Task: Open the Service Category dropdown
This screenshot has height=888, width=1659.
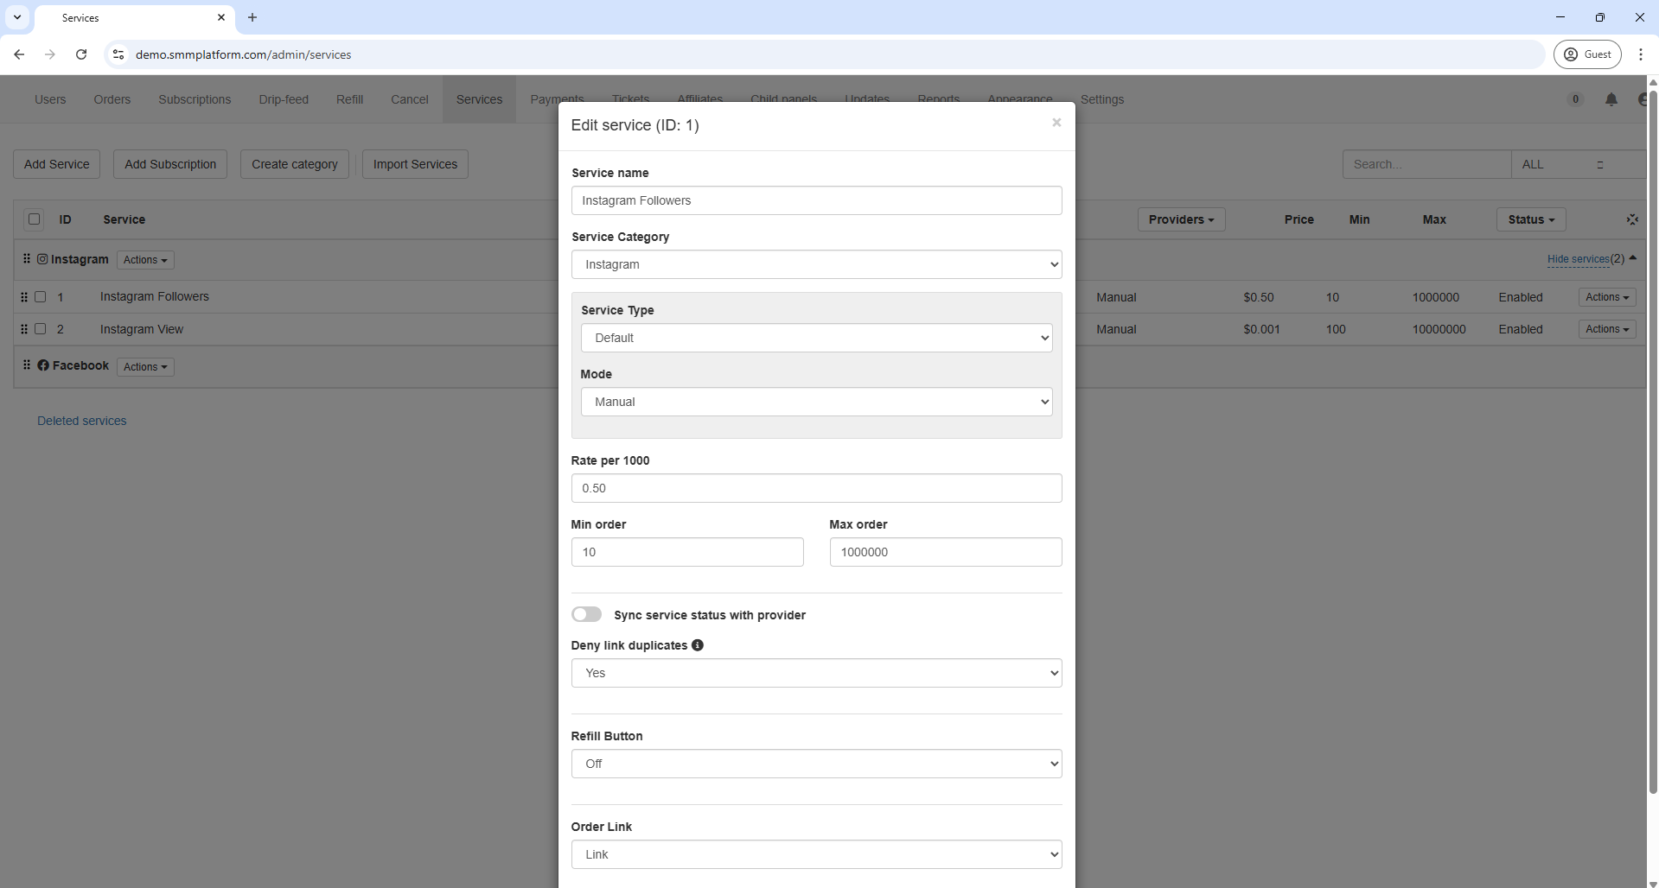Action: tap(816, 264)
